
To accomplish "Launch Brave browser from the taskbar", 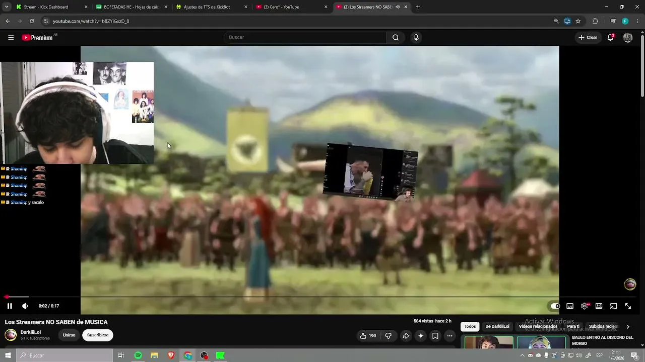I will coord(171,355).
